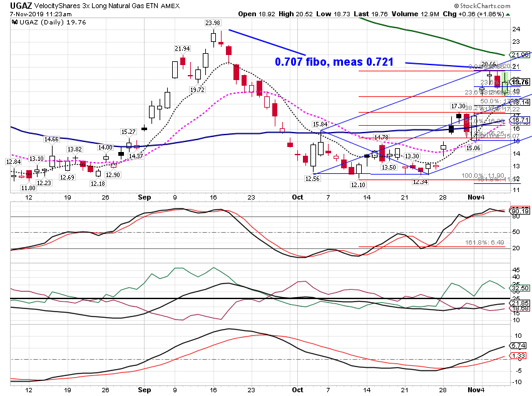Screen dimensions: 532x396
Task: Click the 12.10 price label
Action: click(x=358, y=185)
